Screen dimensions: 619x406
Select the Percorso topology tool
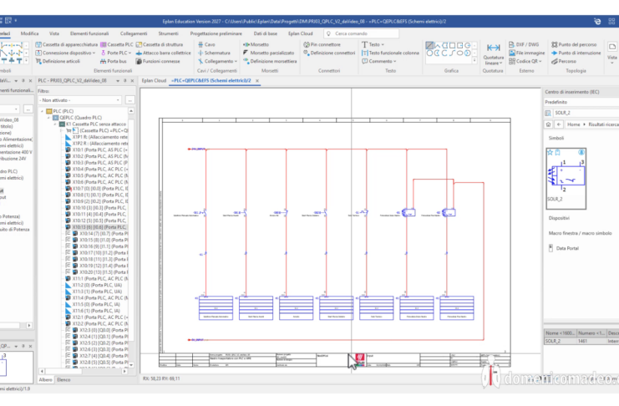coord(564,61)
